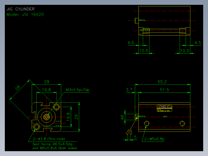Click the "ø6" rod diameter dimension

[122, 117]
